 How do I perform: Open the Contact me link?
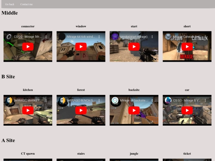pos(26,4)
